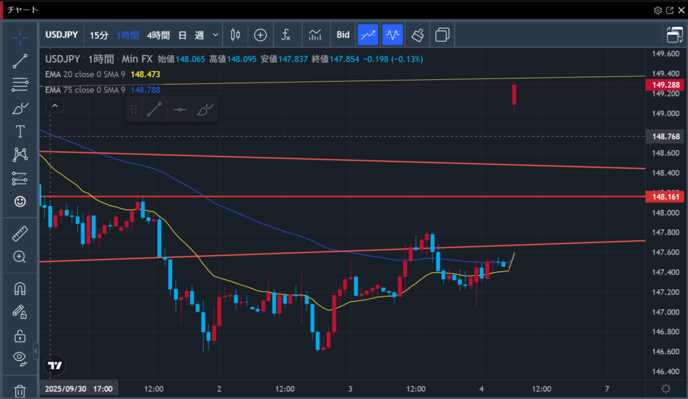
Task: Select the ruler measure tool
Action: coord(20,233)
